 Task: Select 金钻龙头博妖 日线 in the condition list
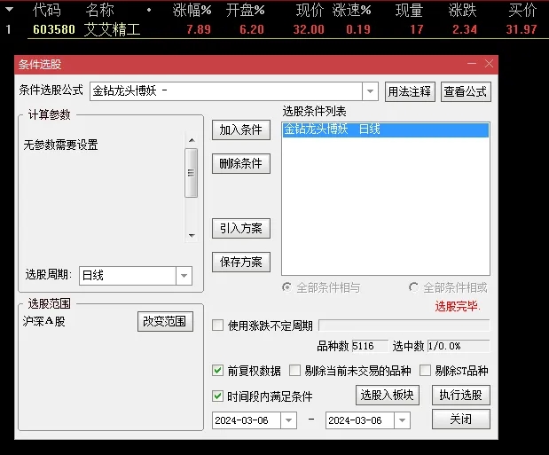(384, 129)
